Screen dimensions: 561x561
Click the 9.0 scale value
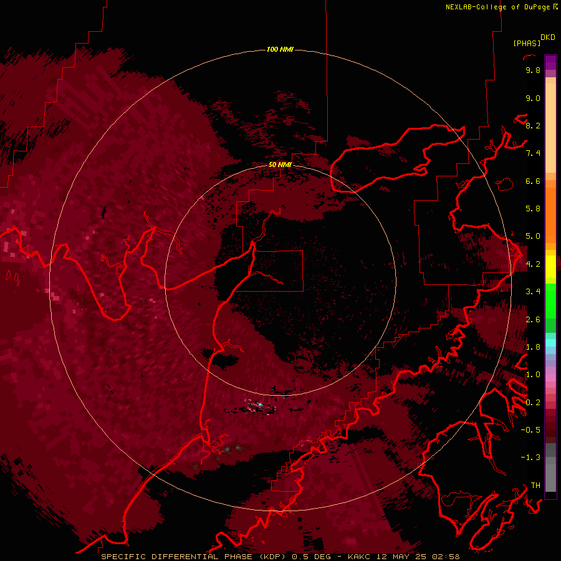[x=533, y=98]
